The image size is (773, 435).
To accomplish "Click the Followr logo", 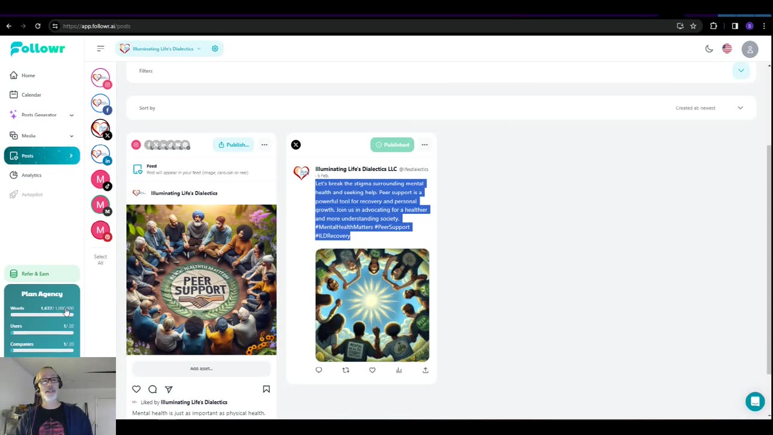I will pyautogui.click(x=37, y=48).
